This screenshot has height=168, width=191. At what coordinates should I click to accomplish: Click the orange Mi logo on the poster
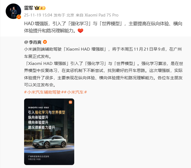click(70, 102)
